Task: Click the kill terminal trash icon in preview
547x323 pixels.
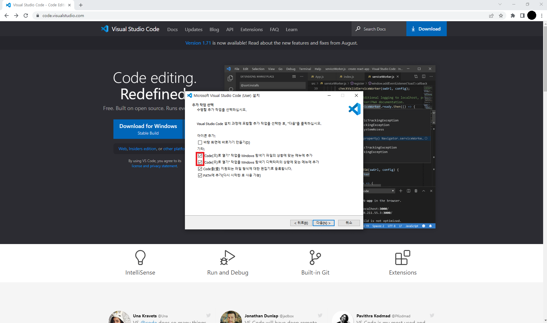Action: [x=416, y=191]
